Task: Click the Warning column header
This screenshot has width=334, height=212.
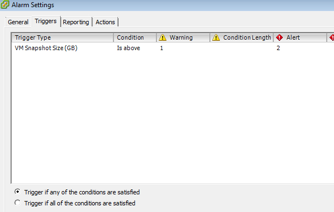Action: [x=183, y=37]
